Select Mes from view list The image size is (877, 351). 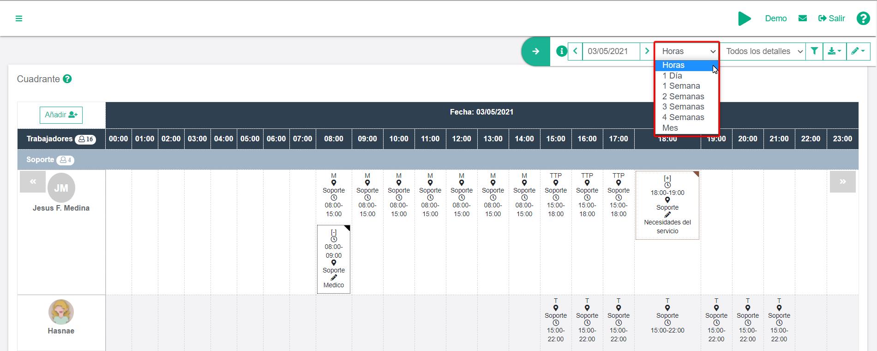tap(670, 128)
